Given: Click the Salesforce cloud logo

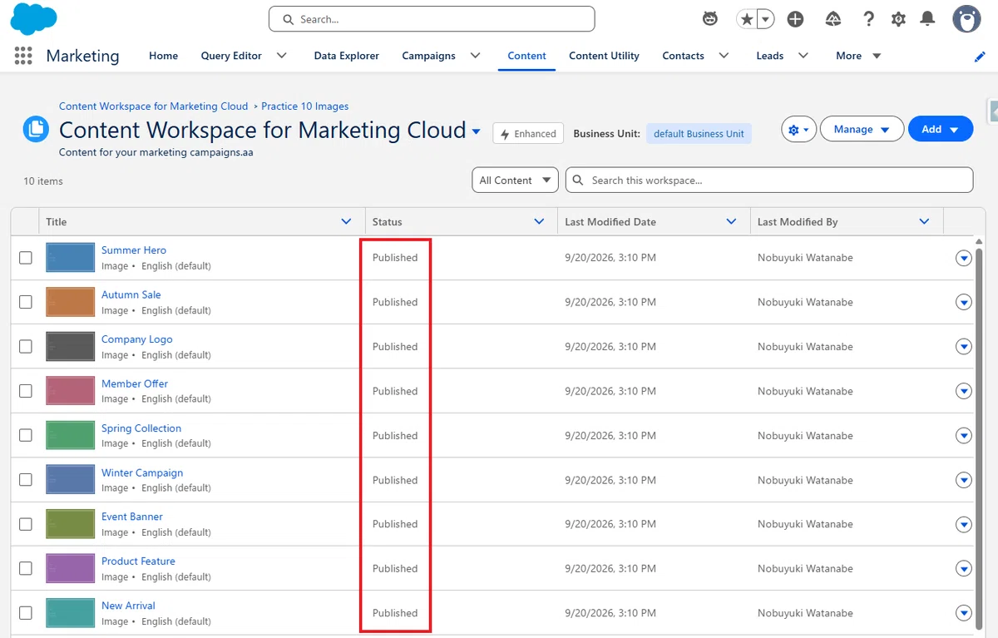Looking at the screenshot, I should click(33, 19).
